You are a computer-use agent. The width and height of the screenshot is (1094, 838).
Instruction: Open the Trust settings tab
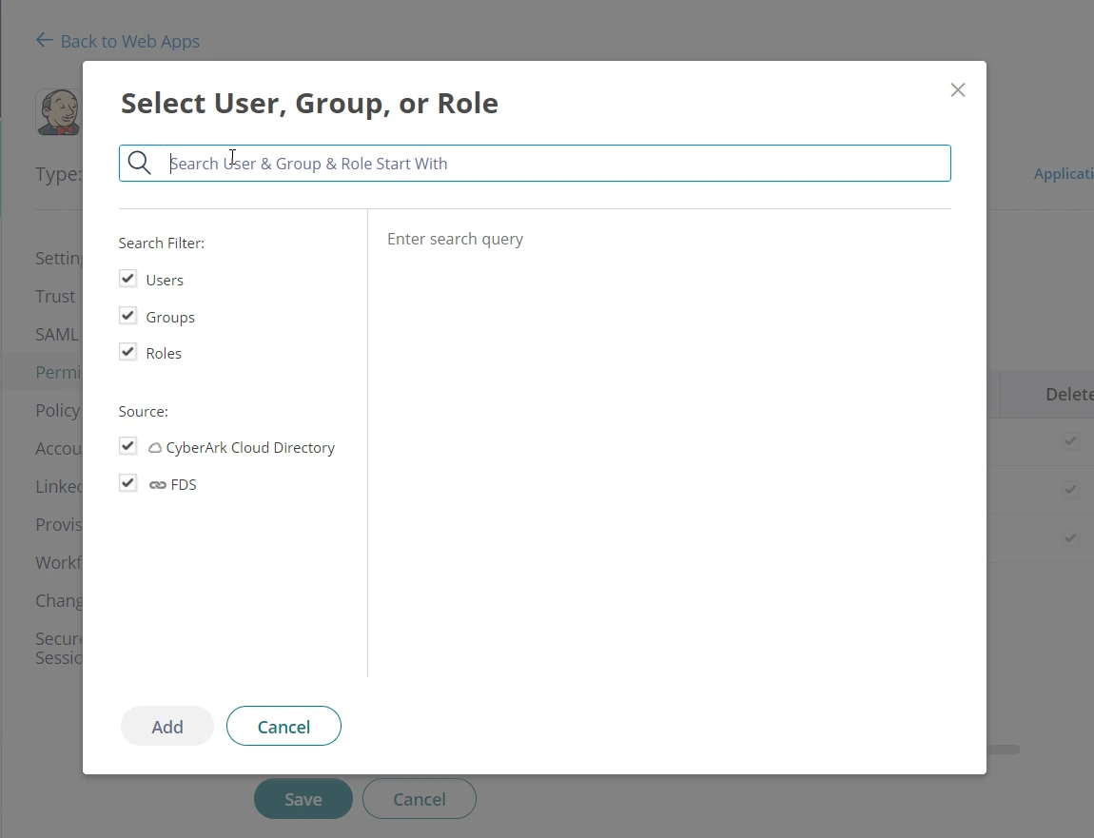[55, 296]
